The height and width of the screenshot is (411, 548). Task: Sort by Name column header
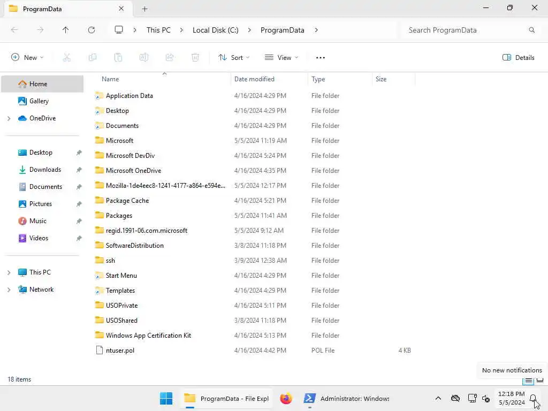[110, 79]
